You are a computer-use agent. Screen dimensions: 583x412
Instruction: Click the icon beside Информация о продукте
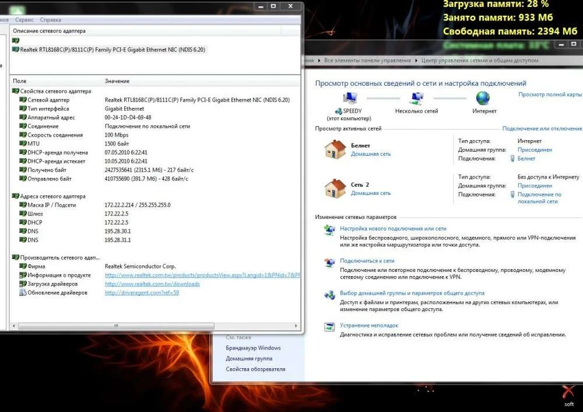point(23,275)
